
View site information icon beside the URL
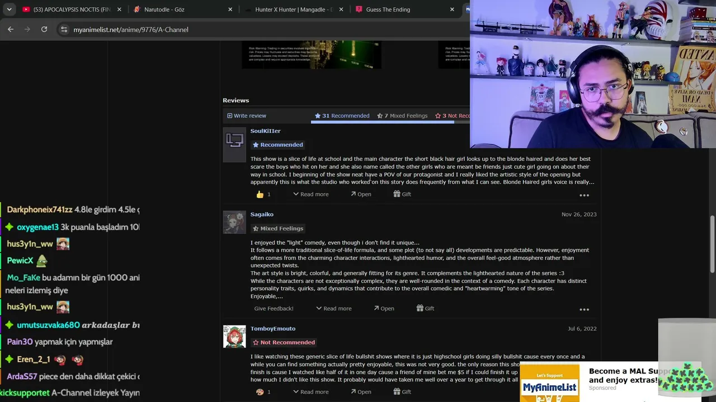point(64,30)
